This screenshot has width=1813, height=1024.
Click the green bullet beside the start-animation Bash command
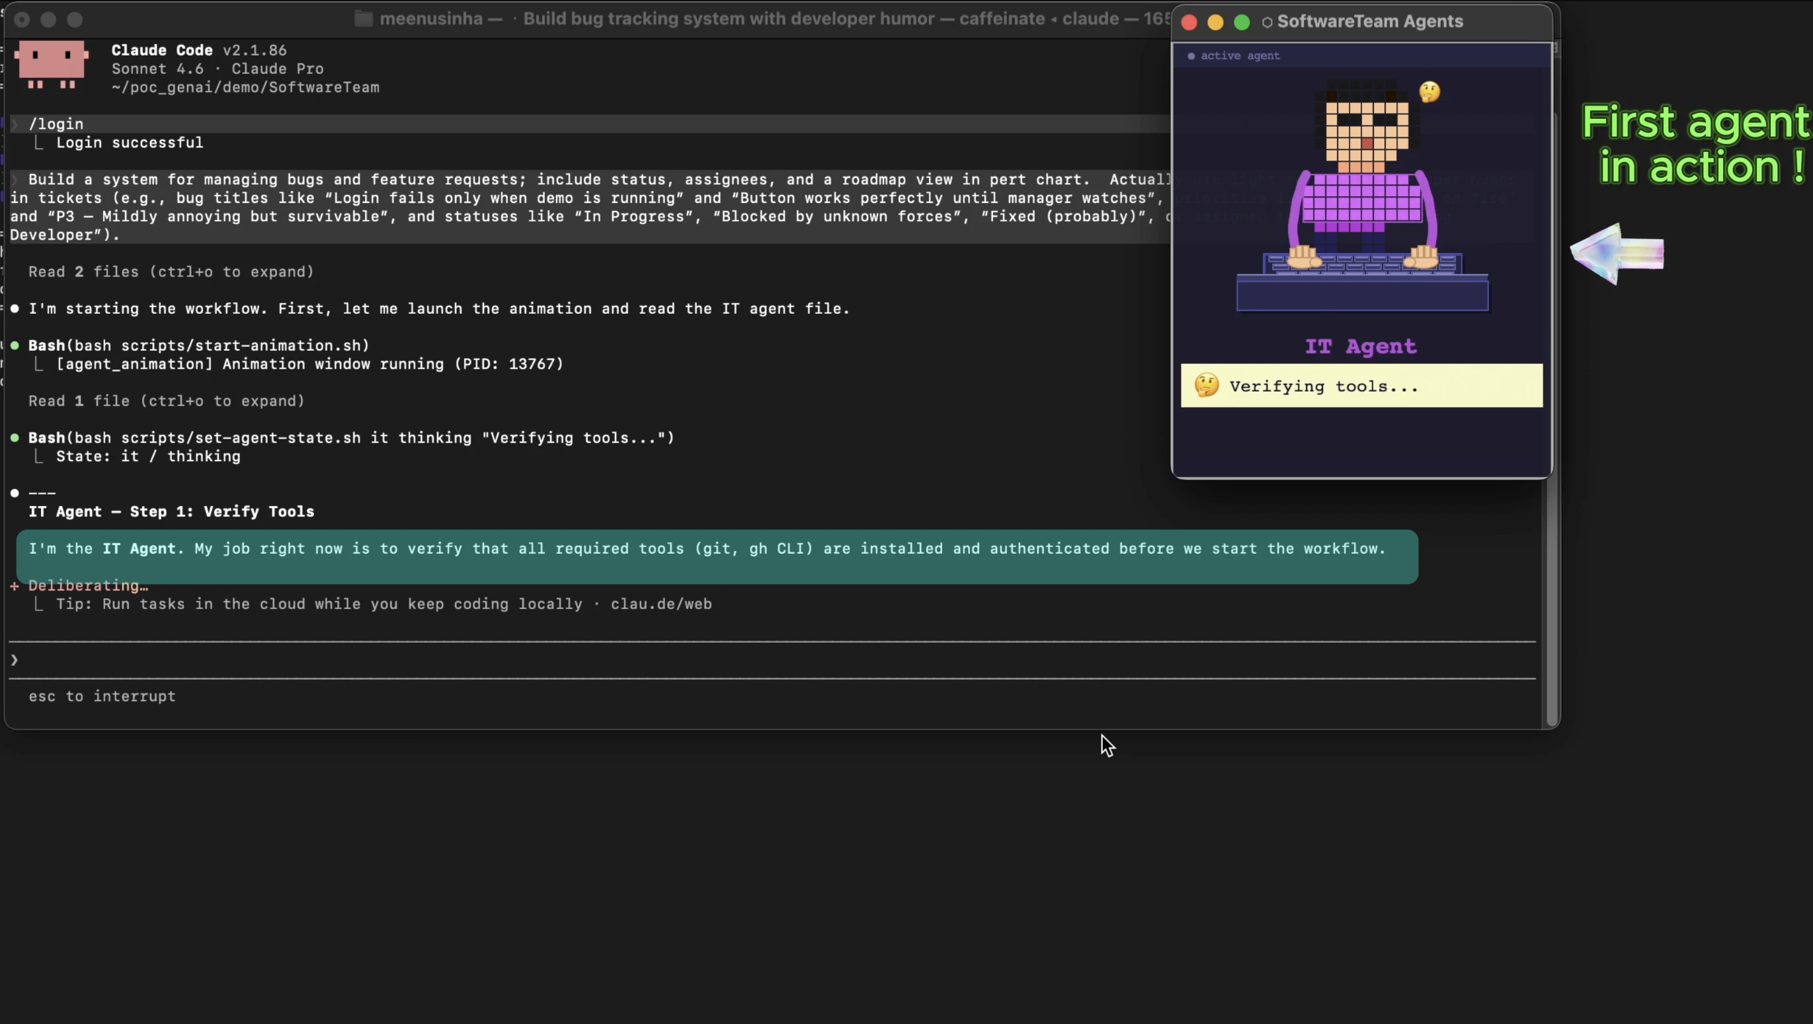[15, 346]
